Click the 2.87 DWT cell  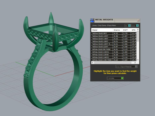127,36
